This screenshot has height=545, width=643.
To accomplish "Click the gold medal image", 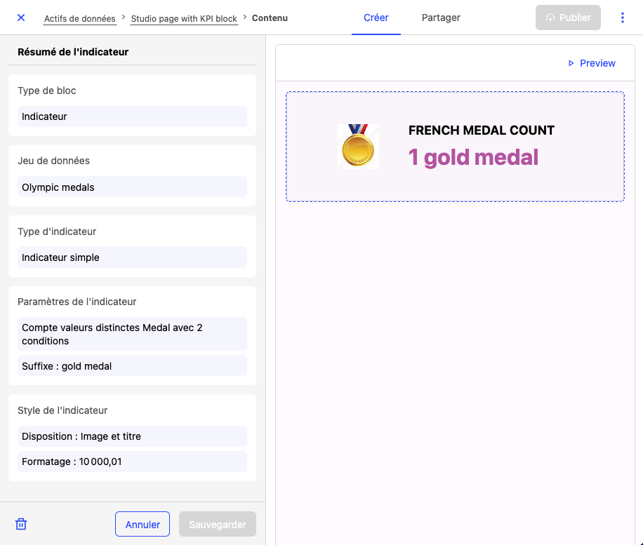I will click(358, 147).
